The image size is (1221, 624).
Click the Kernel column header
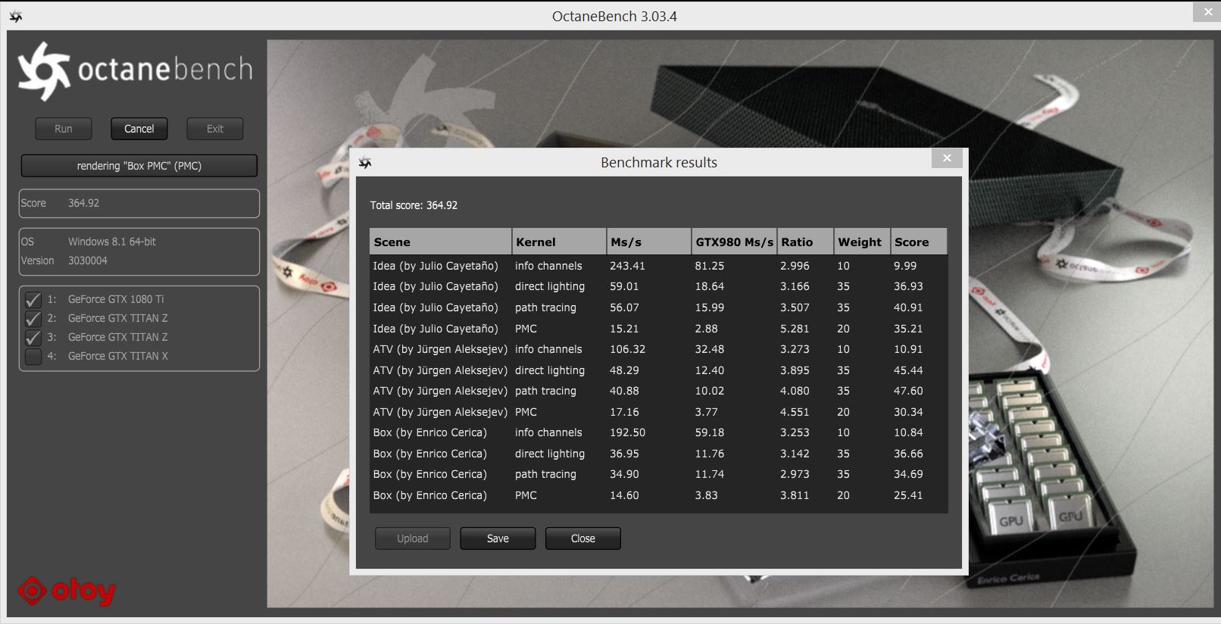coord(559,242)
